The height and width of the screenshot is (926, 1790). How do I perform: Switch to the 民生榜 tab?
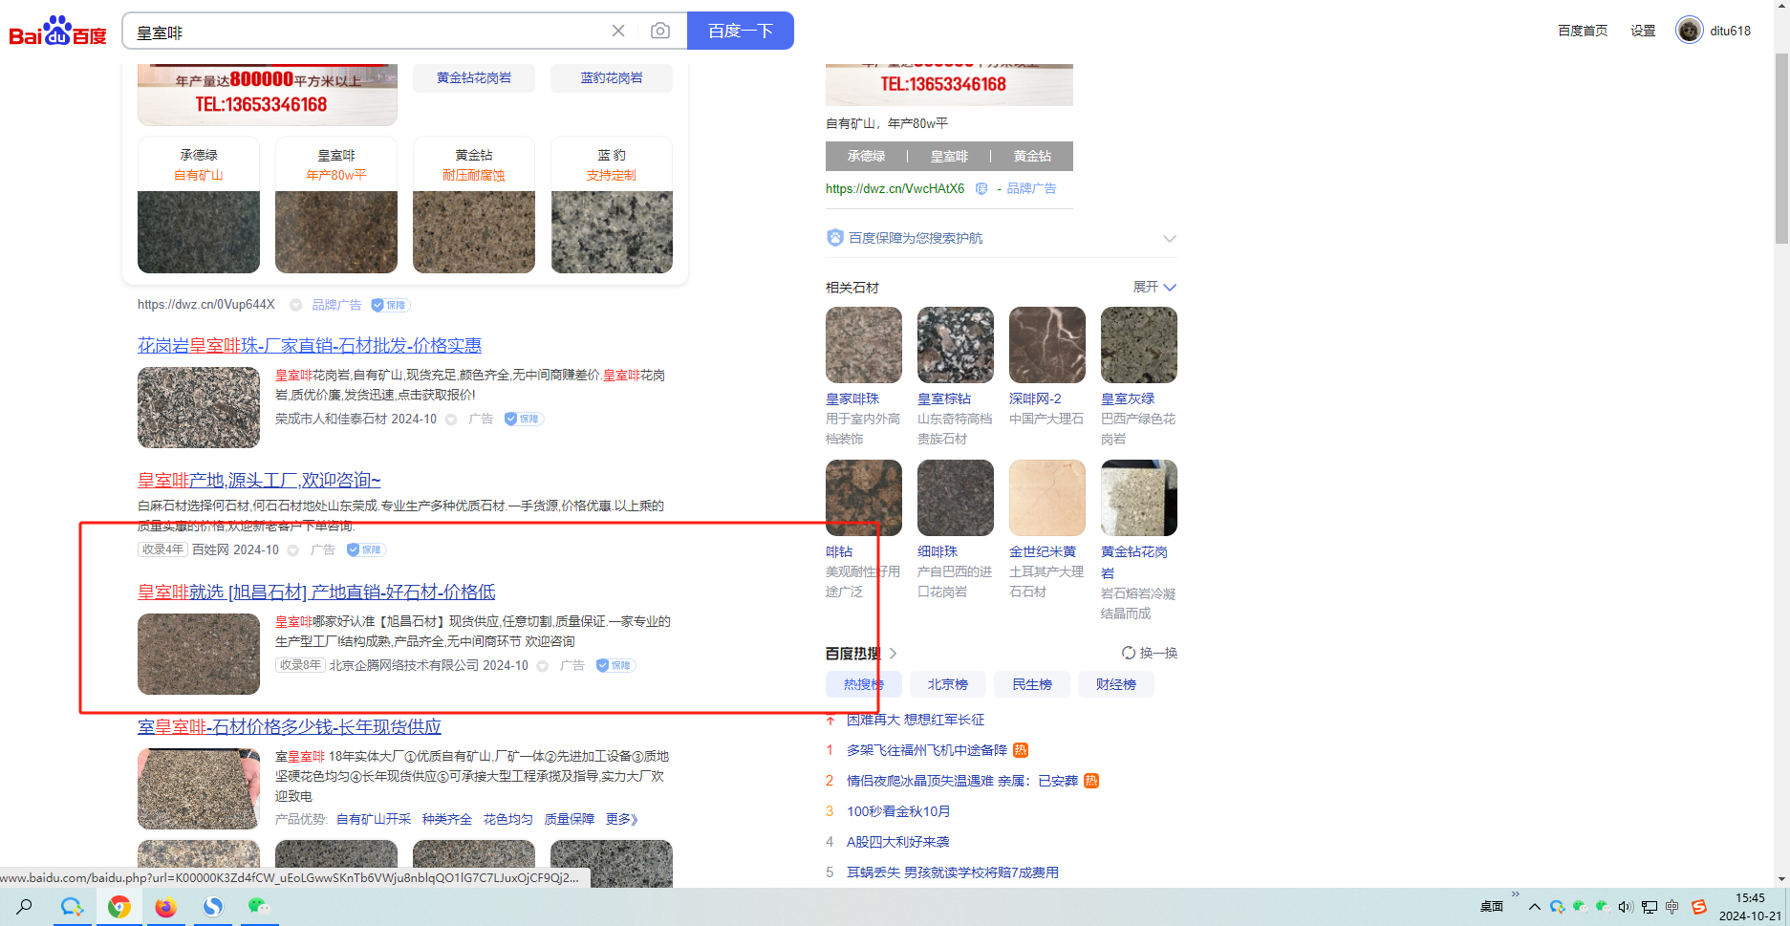[1032, 684]
